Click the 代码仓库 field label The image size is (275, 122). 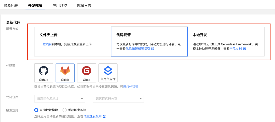[12, 97]
